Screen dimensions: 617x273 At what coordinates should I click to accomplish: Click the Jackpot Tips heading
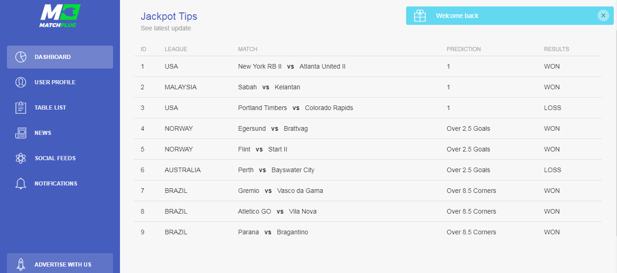(169, 17)
